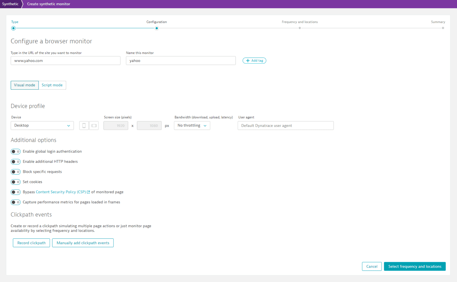Click the Frequency and locations step dot

coord(300,28)
